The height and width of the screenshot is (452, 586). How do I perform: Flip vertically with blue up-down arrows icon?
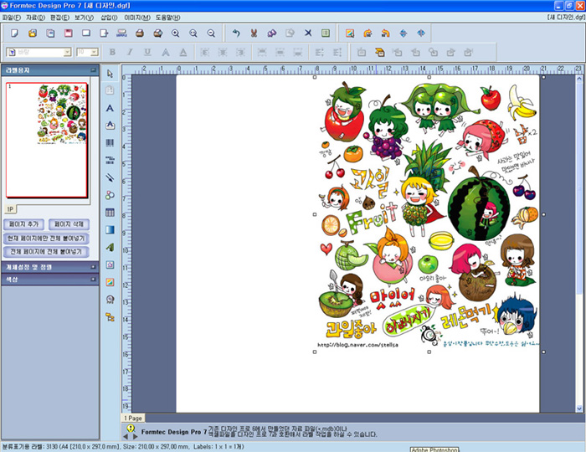click(x=404, y=33)
